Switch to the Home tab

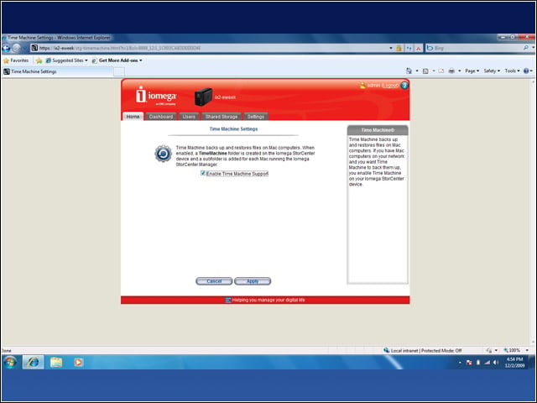point(133,117)
